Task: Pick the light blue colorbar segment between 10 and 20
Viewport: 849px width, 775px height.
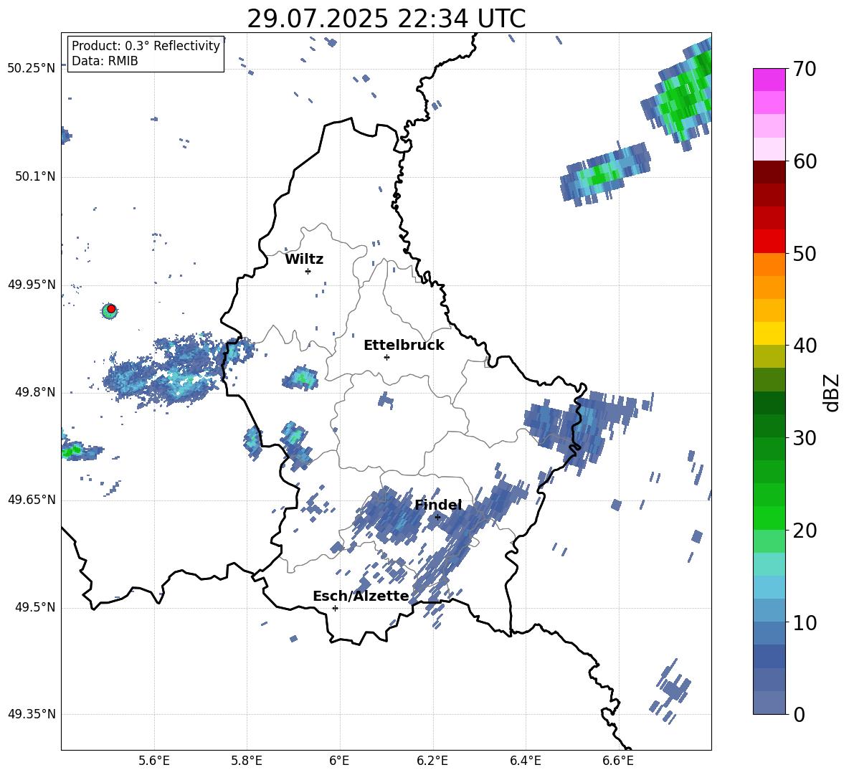Action: click(769, 587)
